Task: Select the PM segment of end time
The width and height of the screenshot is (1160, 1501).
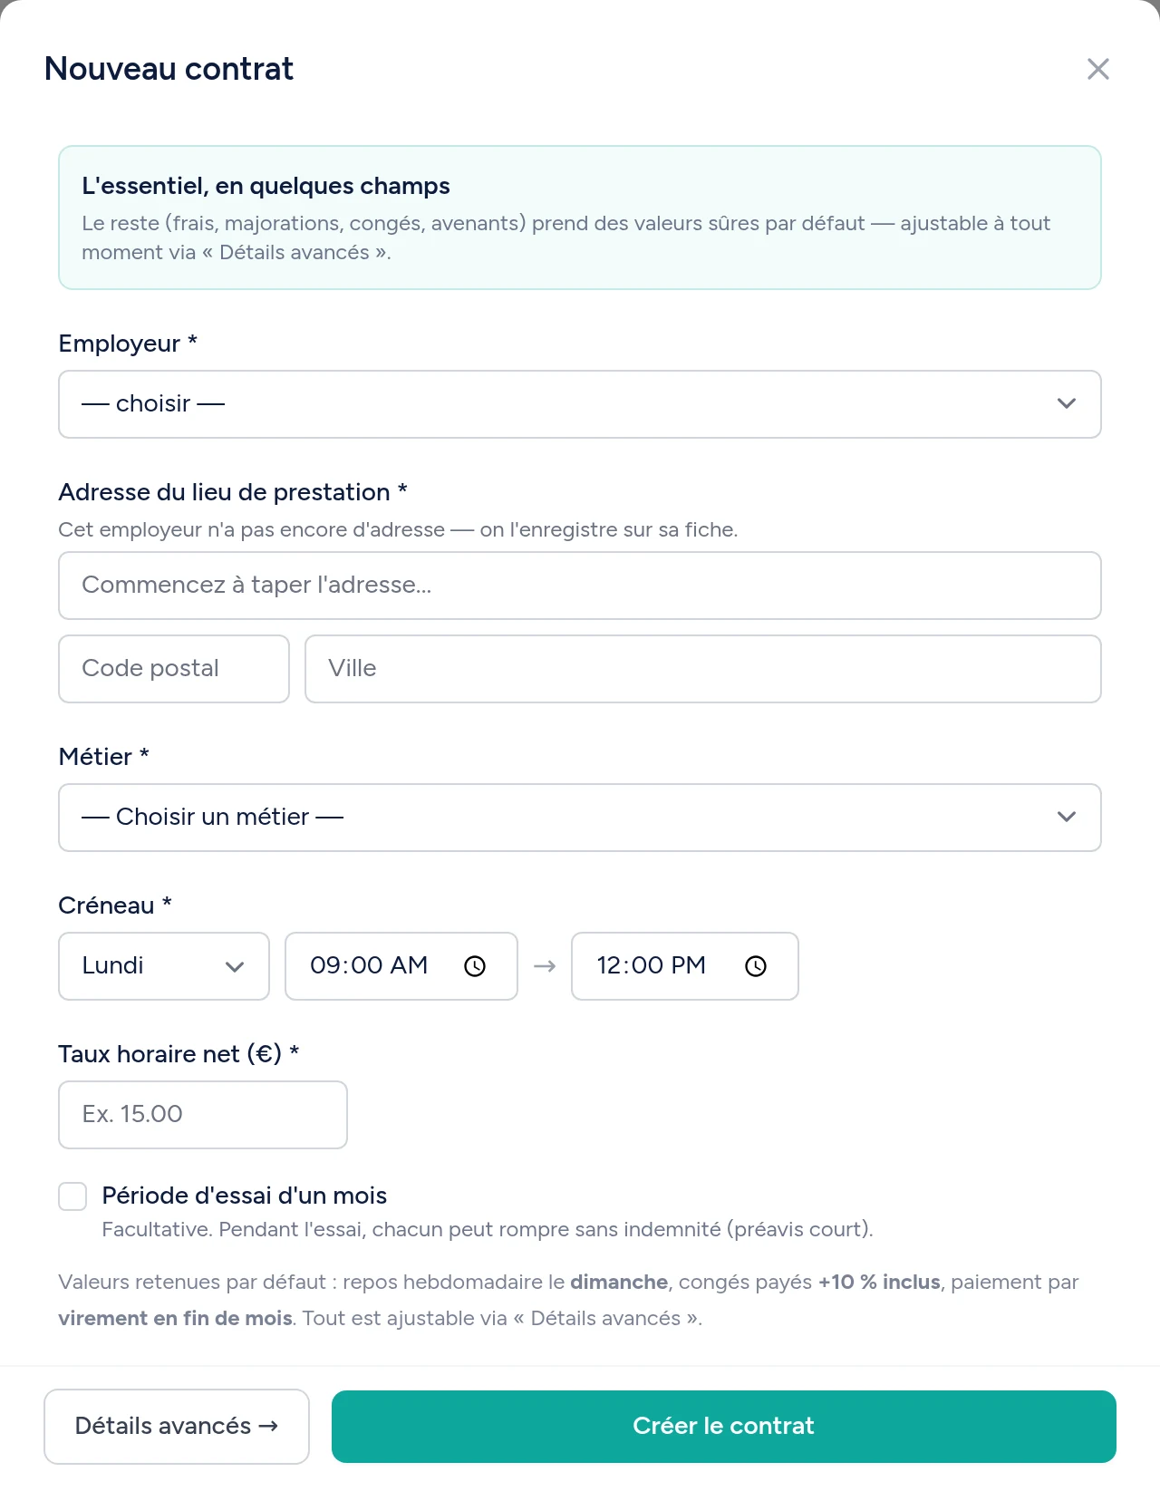Action: (689, 965)
